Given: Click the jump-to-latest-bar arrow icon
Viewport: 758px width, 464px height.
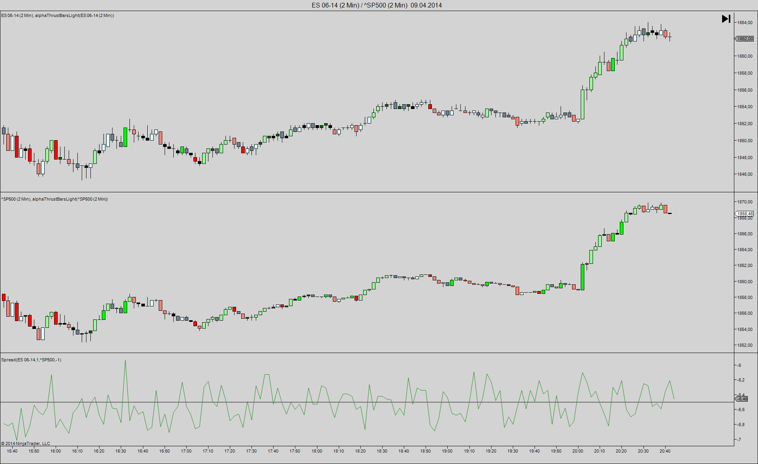Looking at the screenshot, I should [726, 19].
